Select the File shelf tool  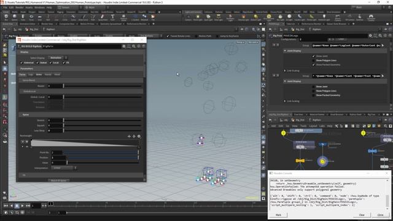pyautogui.click(x=153, y=18)
